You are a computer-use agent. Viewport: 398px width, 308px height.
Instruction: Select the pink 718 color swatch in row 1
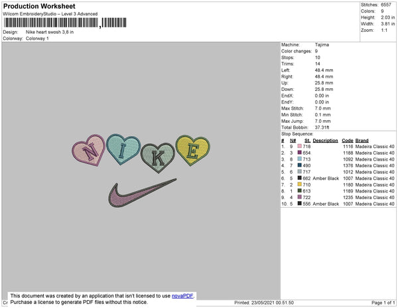(x=300, y=146)
